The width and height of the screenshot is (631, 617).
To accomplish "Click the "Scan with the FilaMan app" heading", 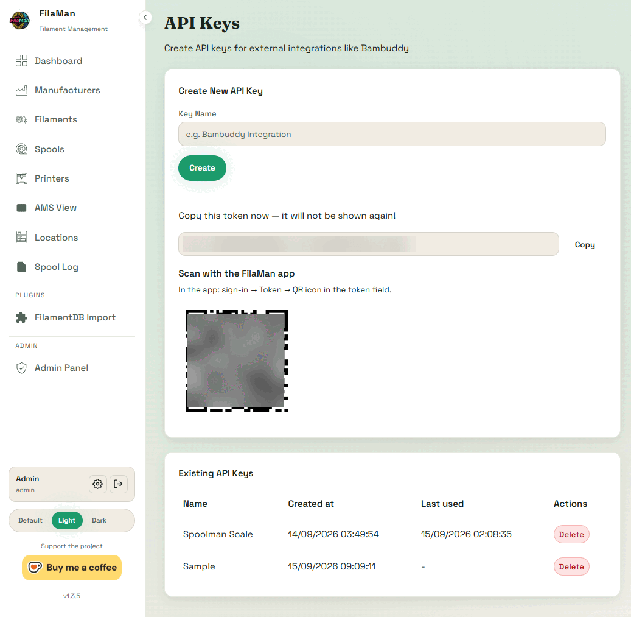I will 236,273.
